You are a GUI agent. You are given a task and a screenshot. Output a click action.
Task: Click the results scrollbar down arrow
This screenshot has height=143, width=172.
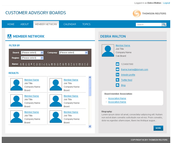[90, 126]
